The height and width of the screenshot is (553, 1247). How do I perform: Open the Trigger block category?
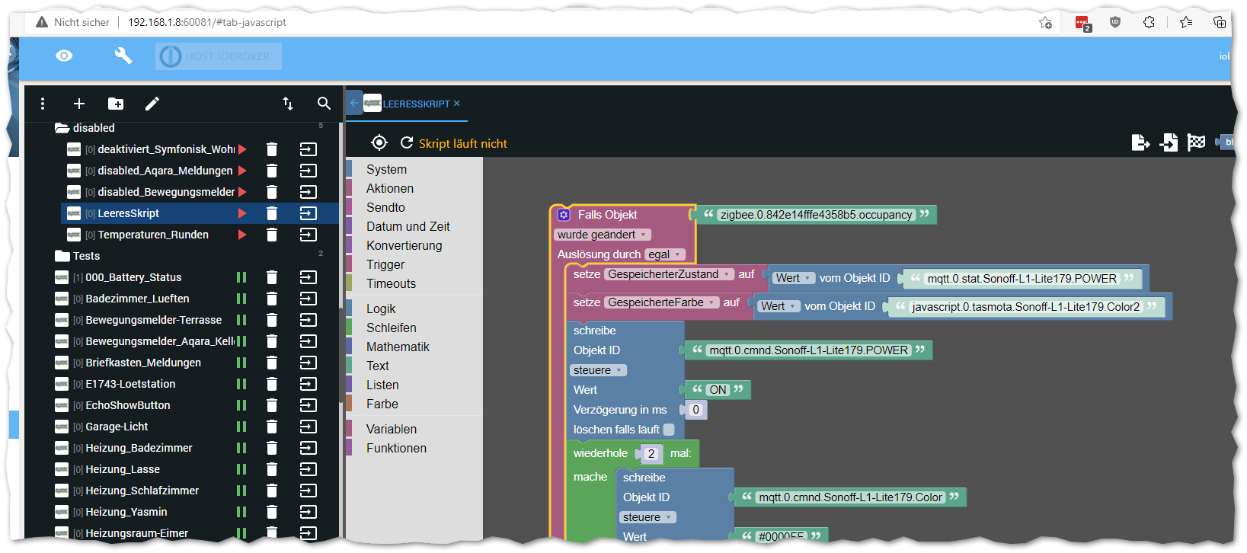click(385, 264)
